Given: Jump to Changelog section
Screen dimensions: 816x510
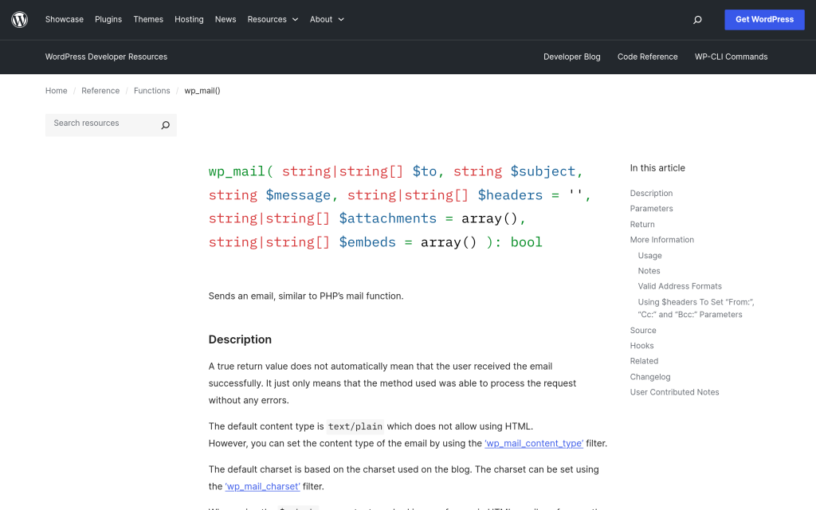Looking at the screenshot, I should pos(650,377).
